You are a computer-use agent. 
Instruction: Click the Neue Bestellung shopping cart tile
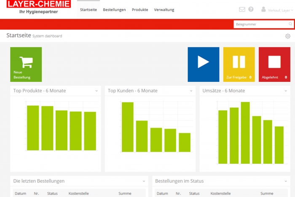click(x=26, y=64)
